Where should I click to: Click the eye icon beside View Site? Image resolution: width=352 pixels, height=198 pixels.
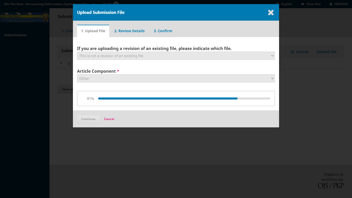tap(303, 4)
